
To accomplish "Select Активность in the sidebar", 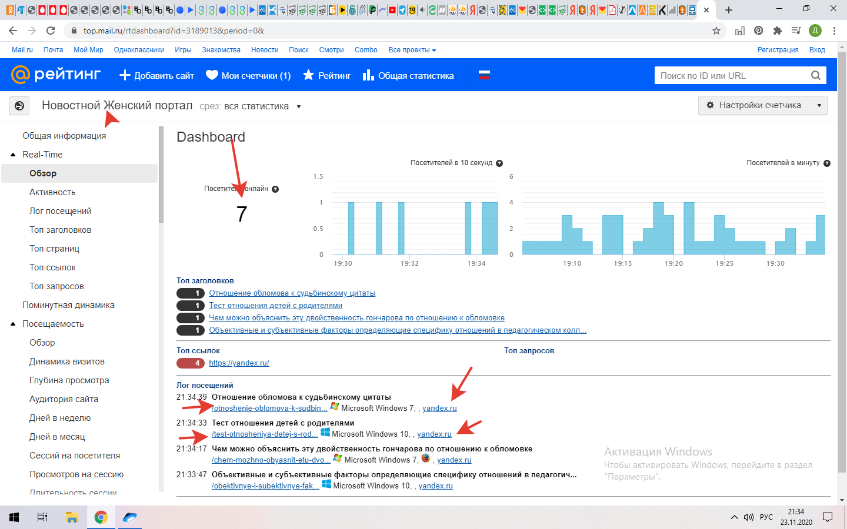I will pyautogui.click(x=52, y=192).
